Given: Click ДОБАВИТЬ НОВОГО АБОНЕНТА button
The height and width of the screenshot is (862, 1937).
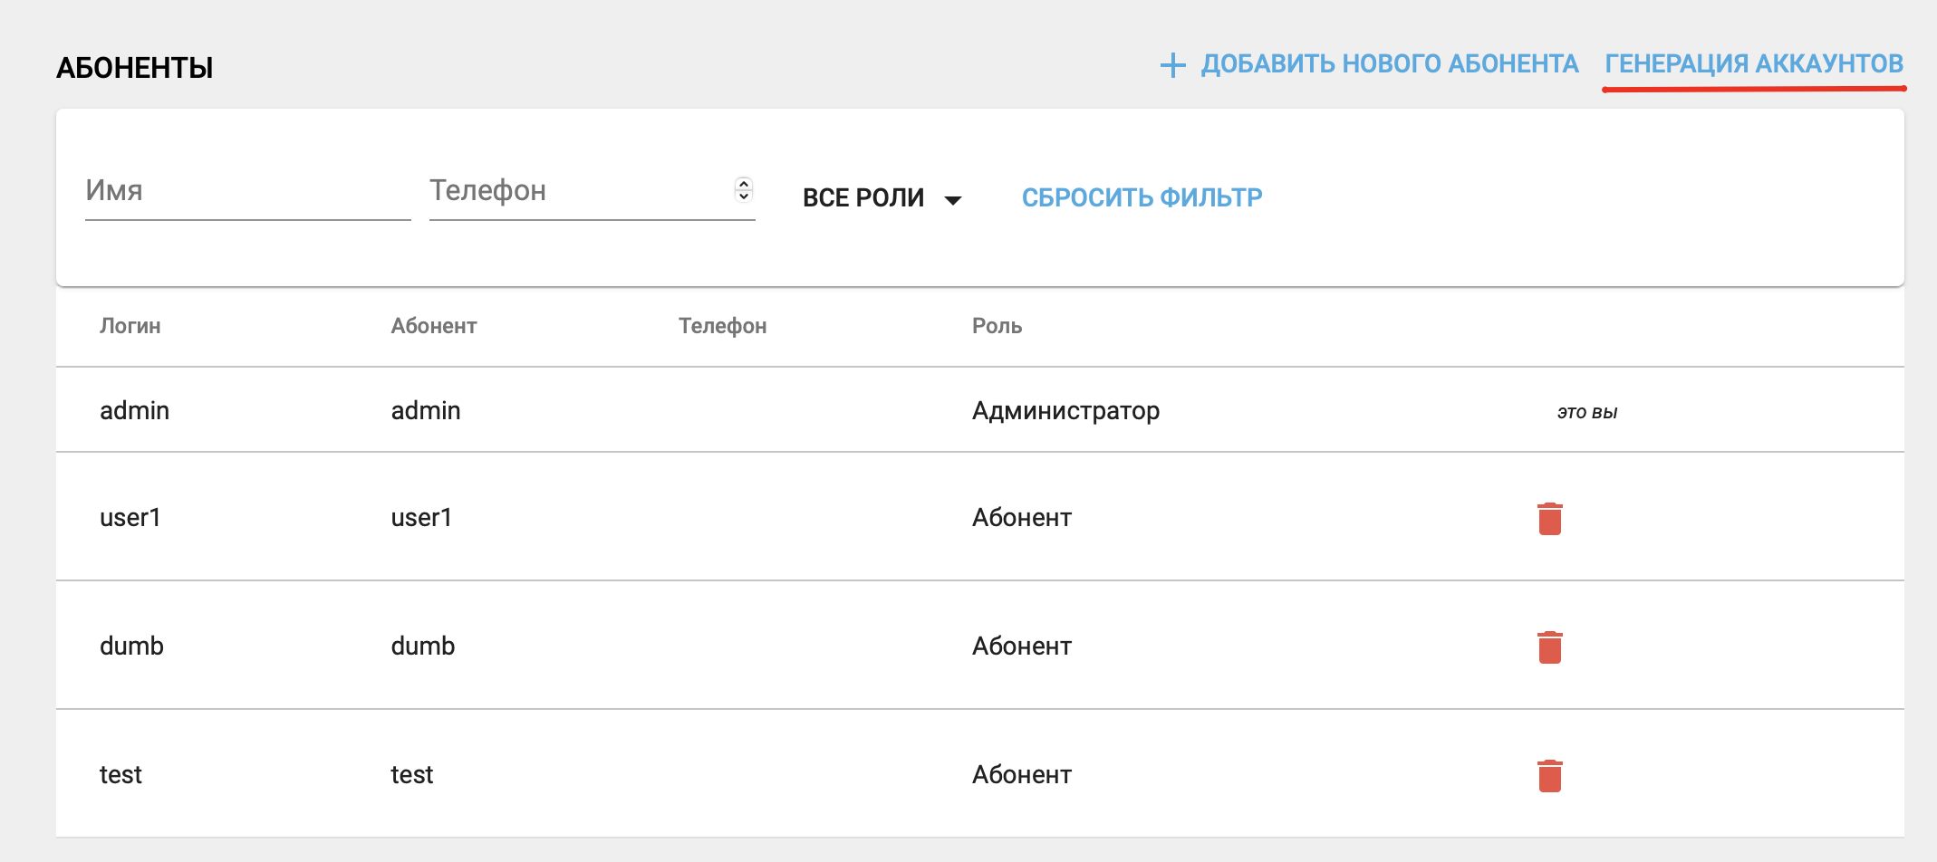Looking at the screenshot, I should click(x=1389, y=63).
